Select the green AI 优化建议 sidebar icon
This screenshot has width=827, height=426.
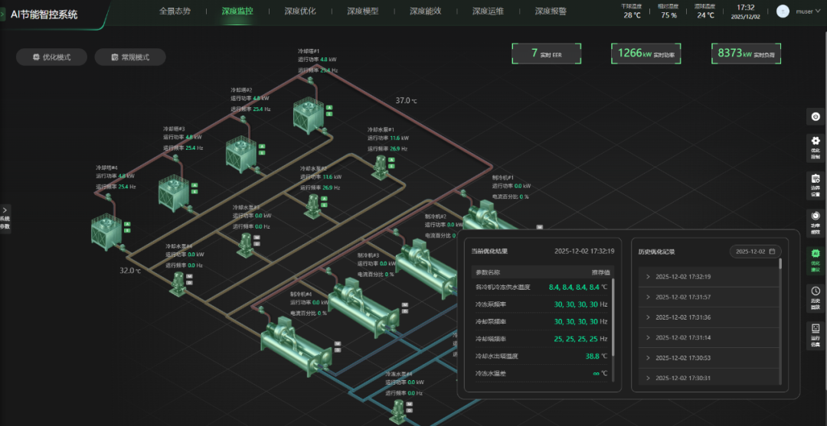[x=816, y=256]
